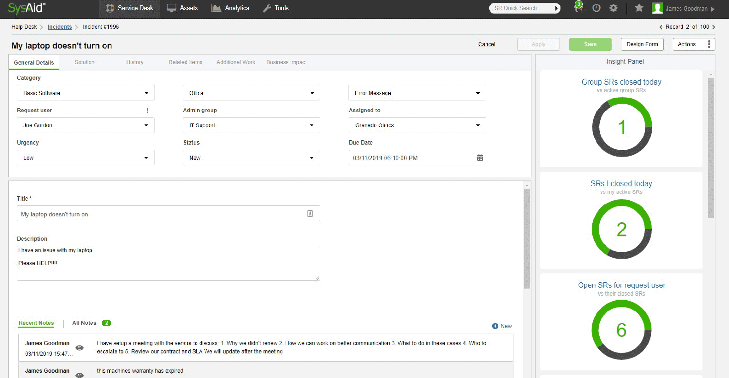Open the Analytics menu
The image size is (729, 378).
point(230,8)
